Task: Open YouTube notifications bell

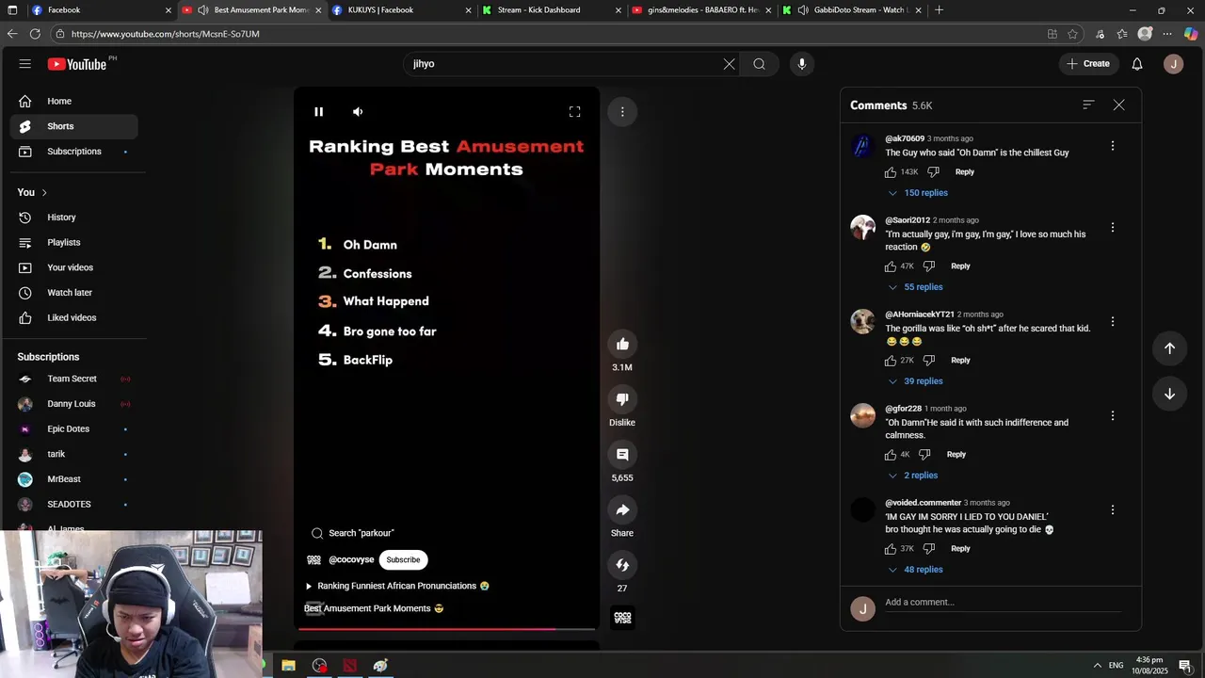Action: point(1137,64)
